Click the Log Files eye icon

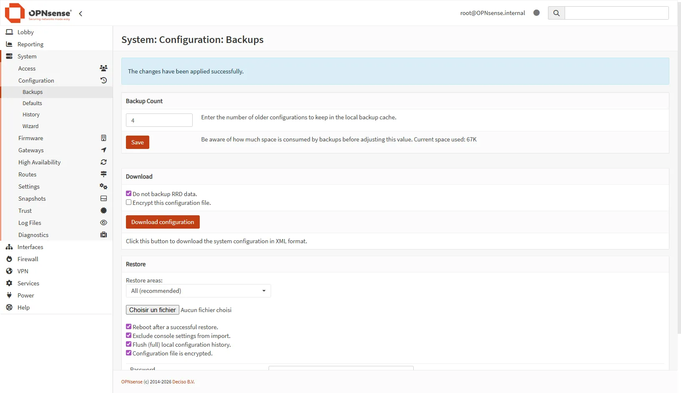[x=103, y=223]
